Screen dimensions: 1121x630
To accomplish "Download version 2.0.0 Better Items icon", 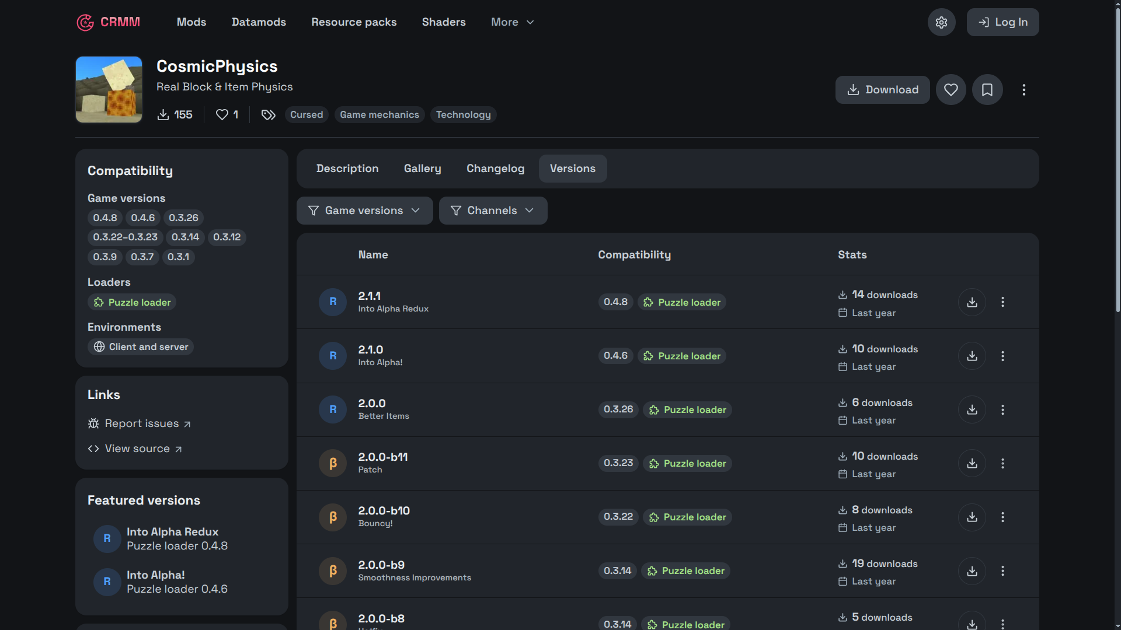I will [972, 409].
